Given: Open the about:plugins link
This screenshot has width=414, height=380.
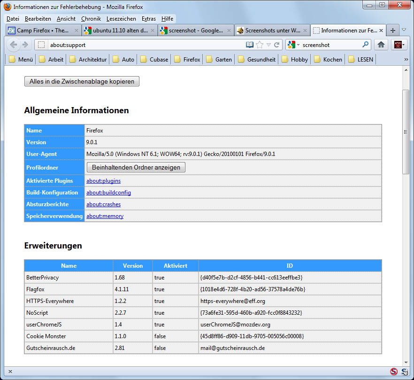Looking at the screenshot, I should tap(103, 181).
